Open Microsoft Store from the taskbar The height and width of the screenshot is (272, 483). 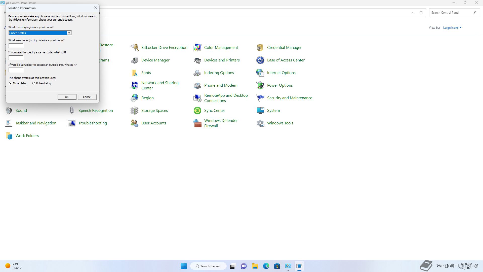[x=277, y=266]
